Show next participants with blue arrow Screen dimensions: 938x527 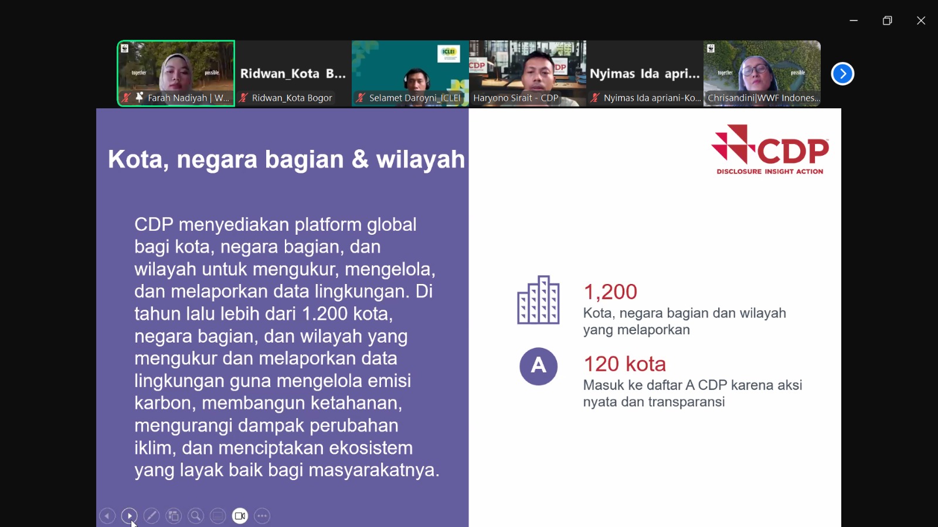(x=842, y=74)
